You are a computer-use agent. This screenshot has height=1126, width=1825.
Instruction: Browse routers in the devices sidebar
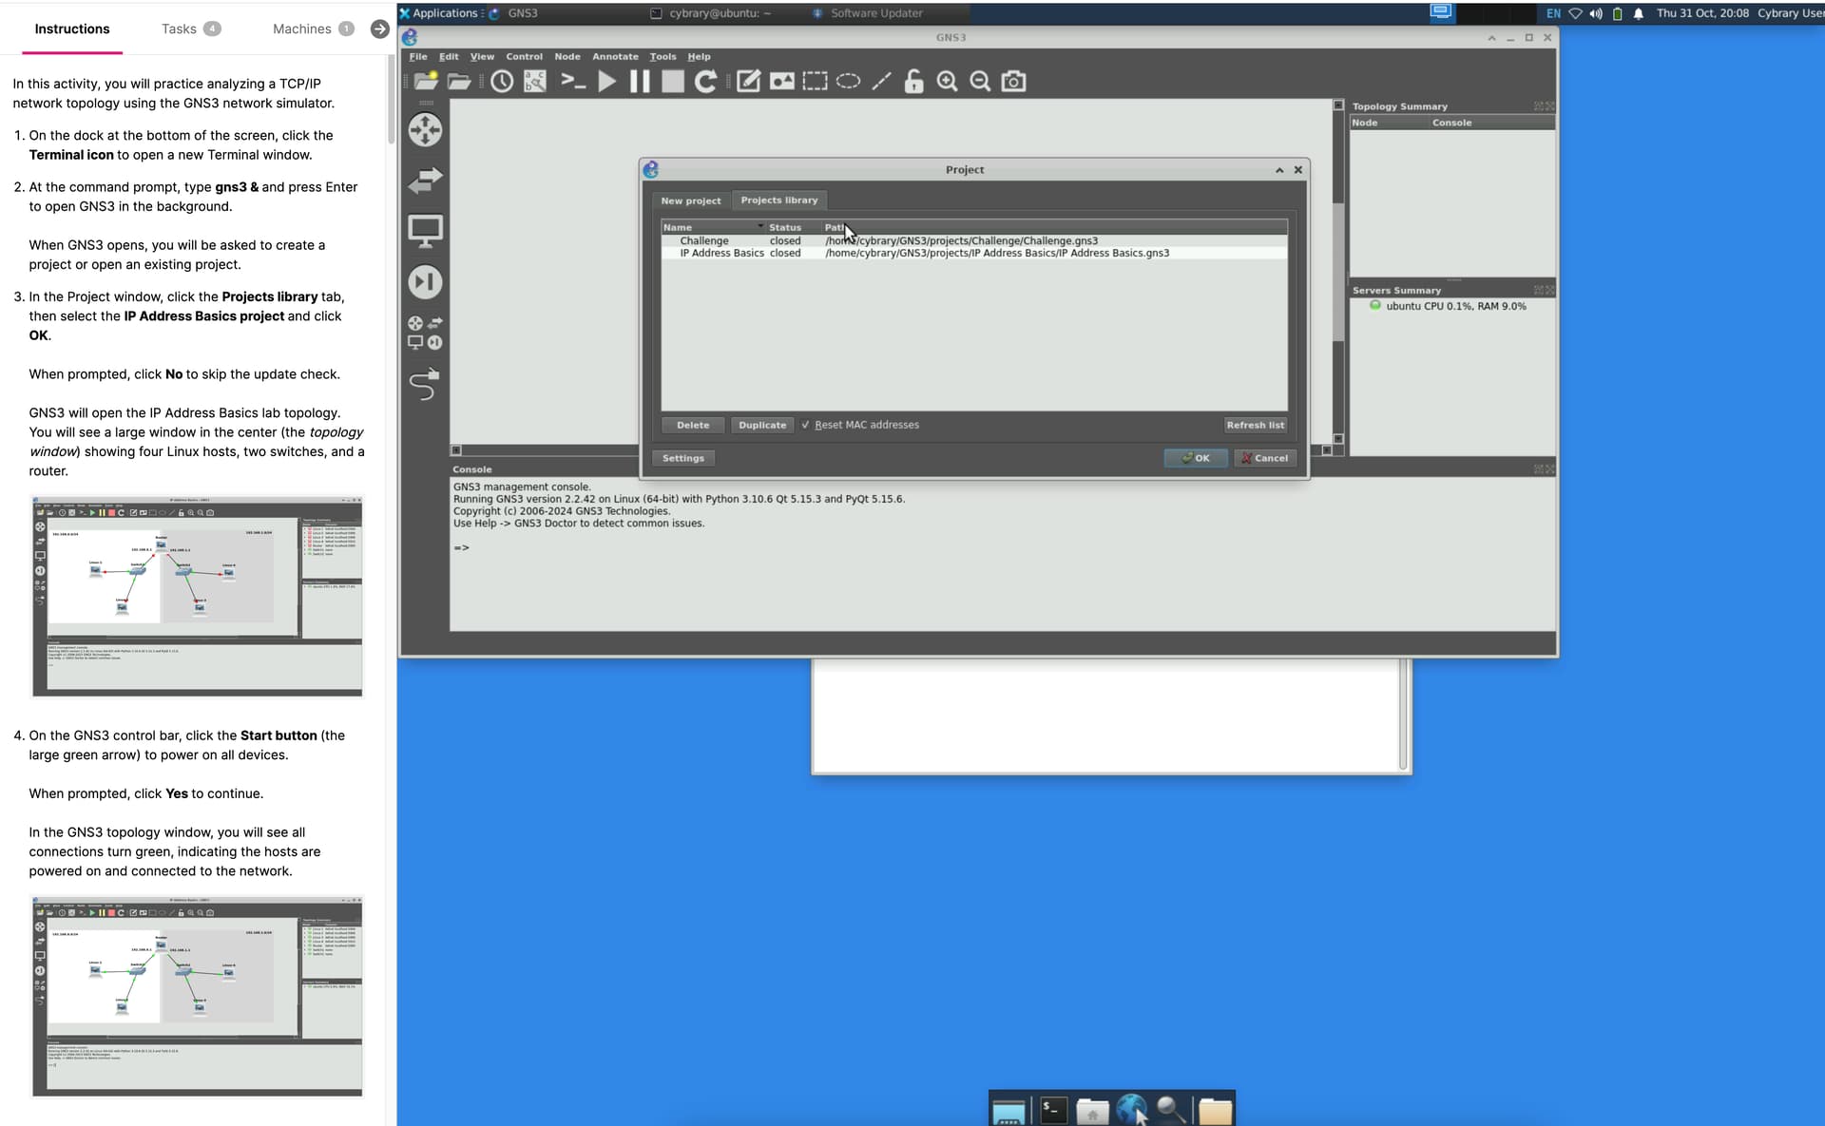[425, 130]
